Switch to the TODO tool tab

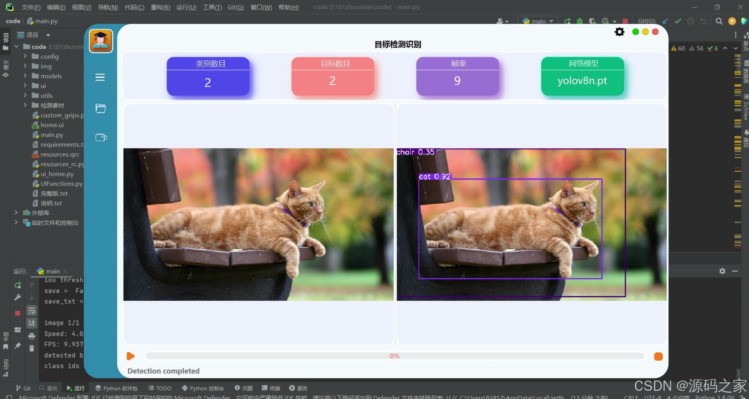pyautogui.click(x=160, y=388)
